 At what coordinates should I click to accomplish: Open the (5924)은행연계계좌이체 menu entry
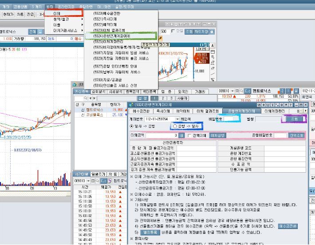click(x=121, y=36)
